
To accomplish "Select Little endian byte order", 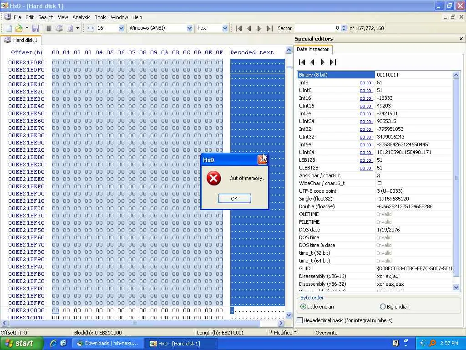I will [x=317, y=307].
